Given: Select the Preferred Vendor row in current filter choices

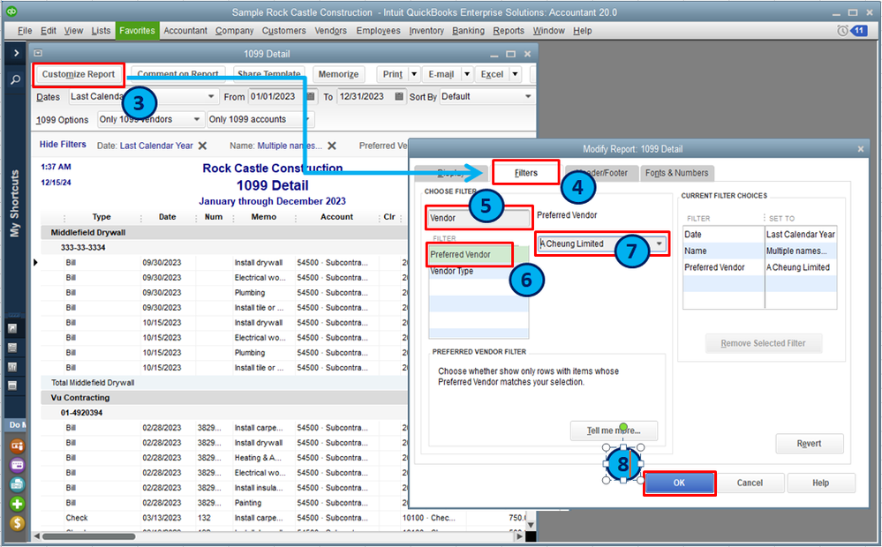Looking at the screenshot, I should (x=759, y=267).
